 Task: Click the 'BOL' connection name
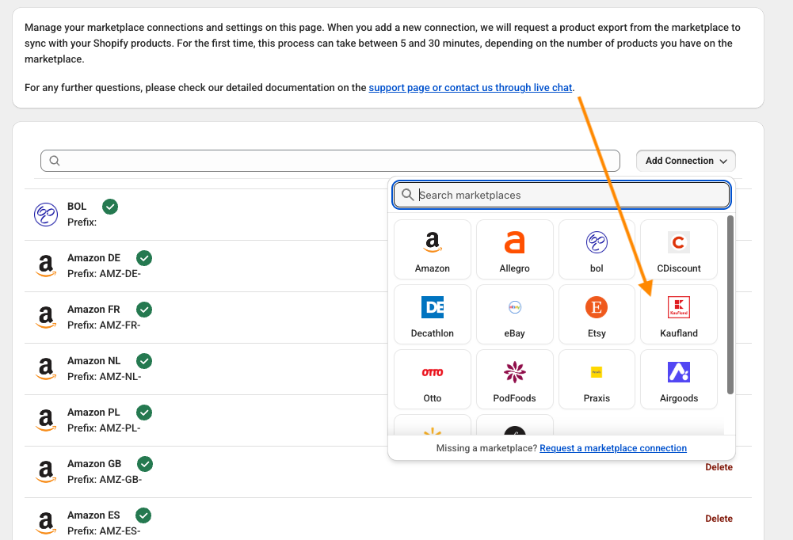77,207
